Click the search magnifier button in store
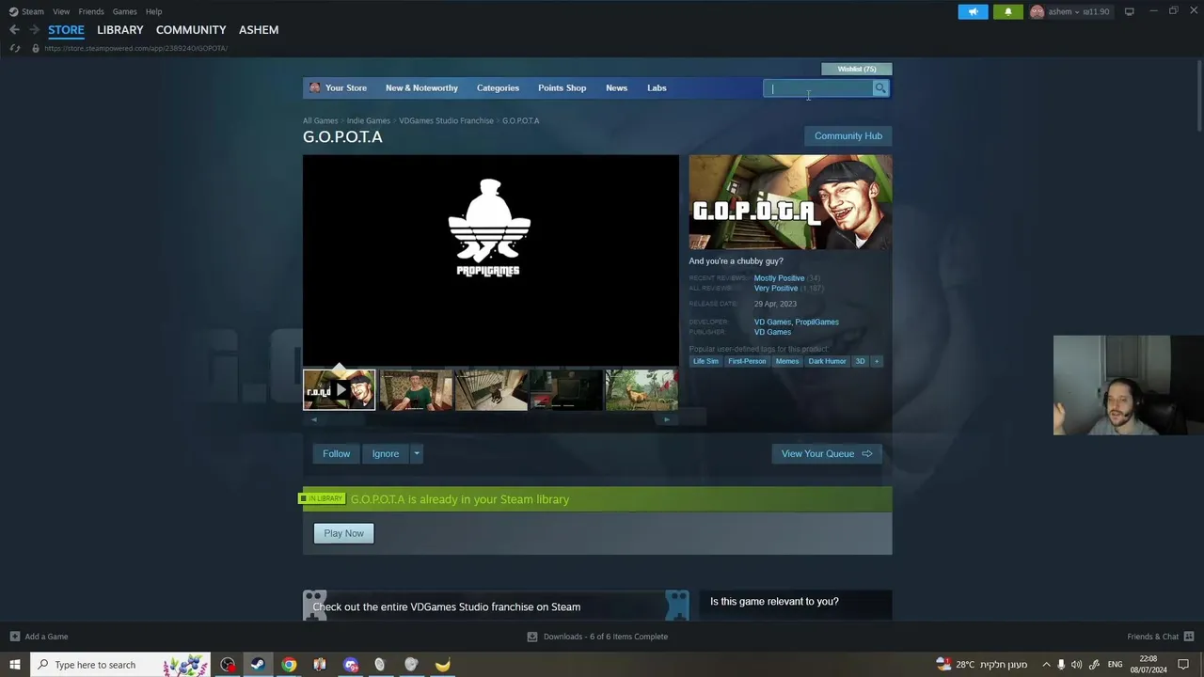The image size is (1204, 677). (x=880, y=88)
